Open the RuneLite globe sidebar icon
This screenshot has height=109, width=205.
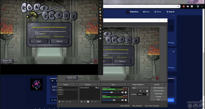tap(100, 12)
